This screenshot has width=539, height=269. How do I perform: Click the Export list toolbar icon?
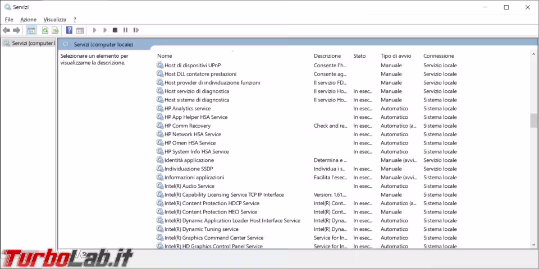coord(56,30)
